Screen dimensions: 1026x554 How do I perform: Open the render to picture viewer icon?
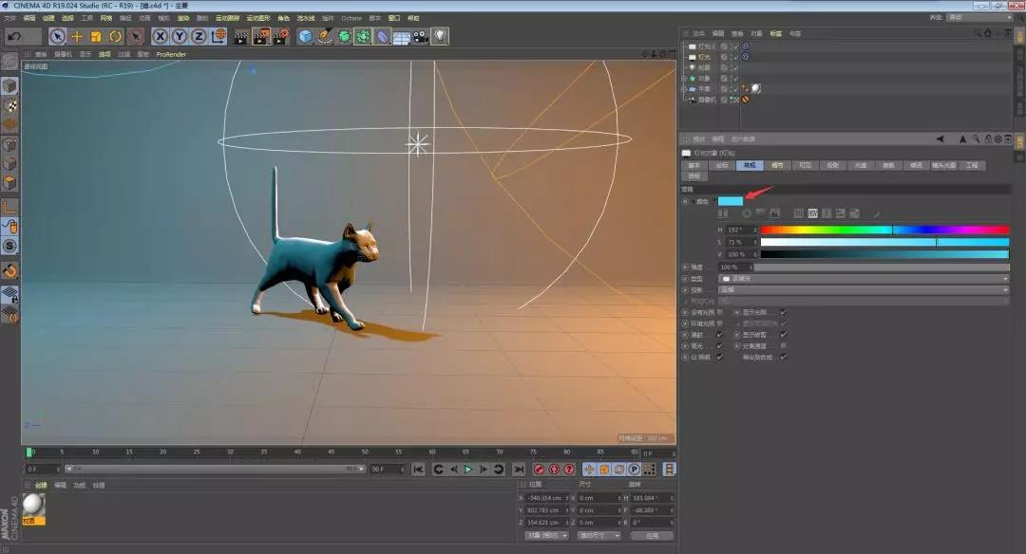261,36
